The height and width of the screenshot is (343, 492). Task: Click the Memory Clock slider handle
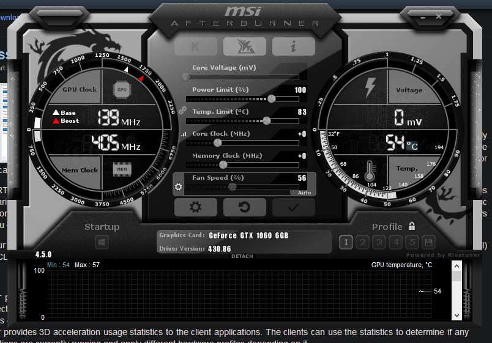coord(223,164)
